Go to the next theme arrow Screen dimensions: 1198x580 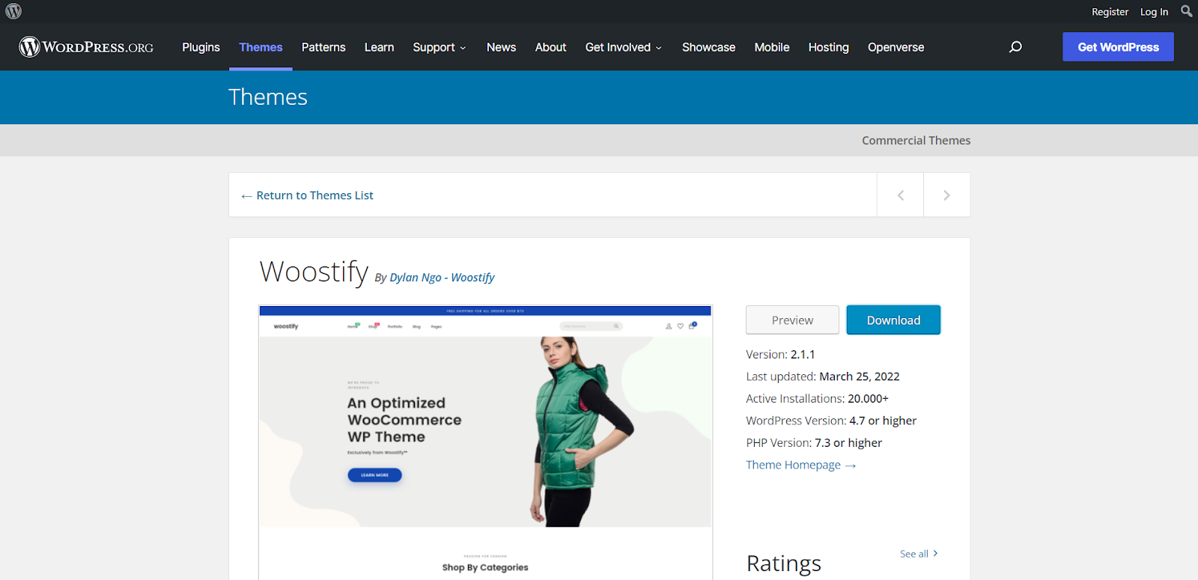[x=946, y=195]
